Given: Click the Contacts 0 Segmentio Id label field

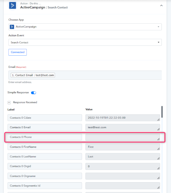Looking at the screenshot, I should [45, 186].
